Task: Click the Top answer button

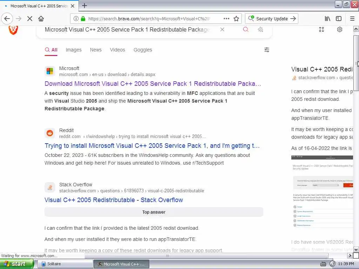Action: (x=154, y=212)
